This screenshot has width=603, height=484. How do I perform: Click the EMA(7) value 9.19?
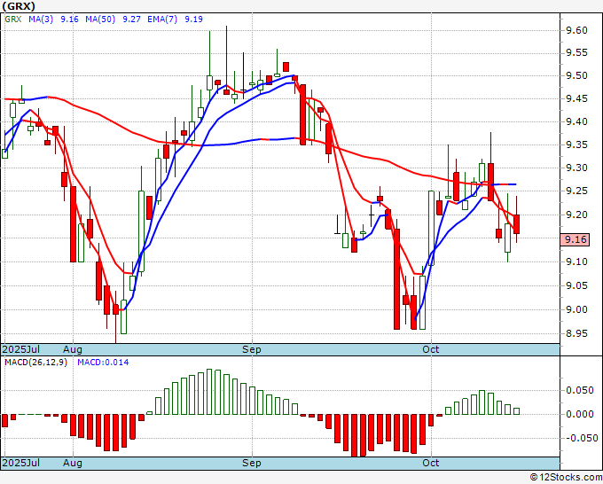(x=194, y=20)
